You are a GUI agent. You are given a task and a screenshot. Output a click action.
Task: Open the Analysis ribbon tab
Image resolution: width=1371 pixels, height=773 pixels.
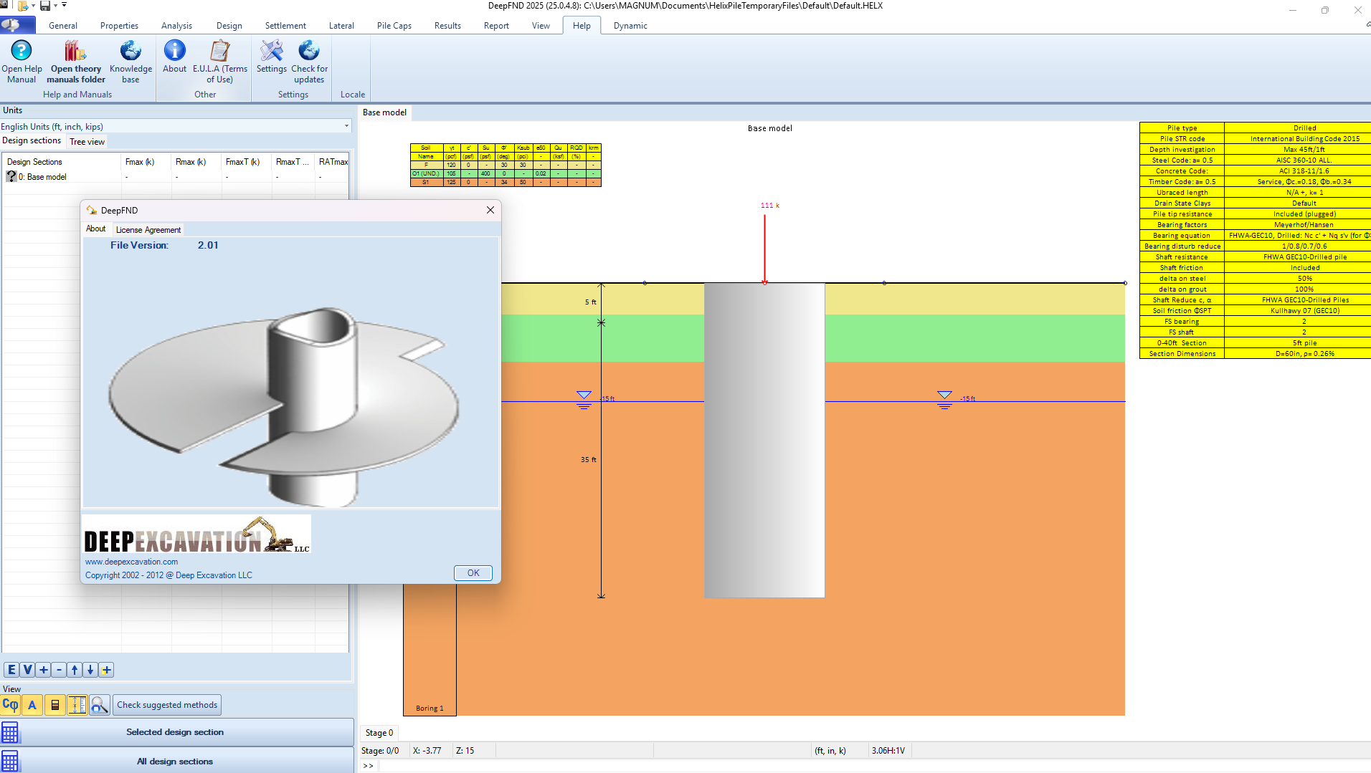176,26
